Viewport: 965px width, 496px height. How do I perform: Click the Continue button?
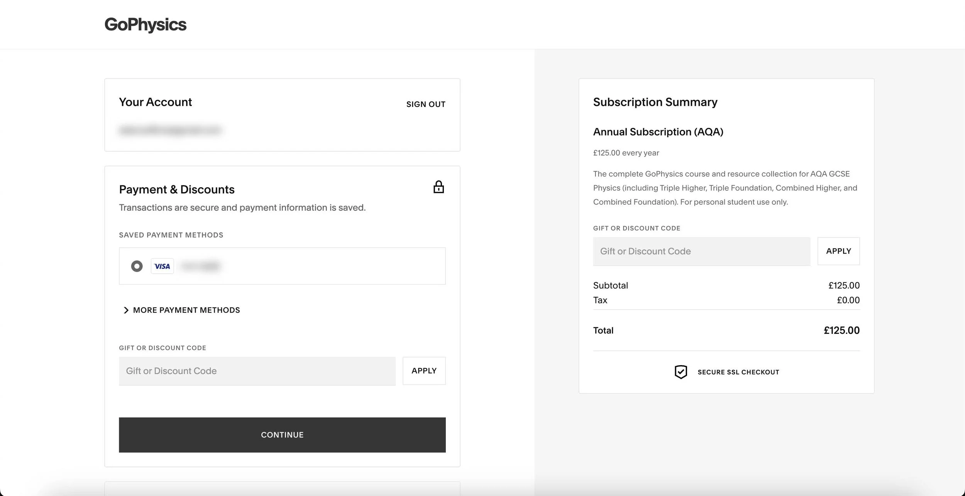282,435
